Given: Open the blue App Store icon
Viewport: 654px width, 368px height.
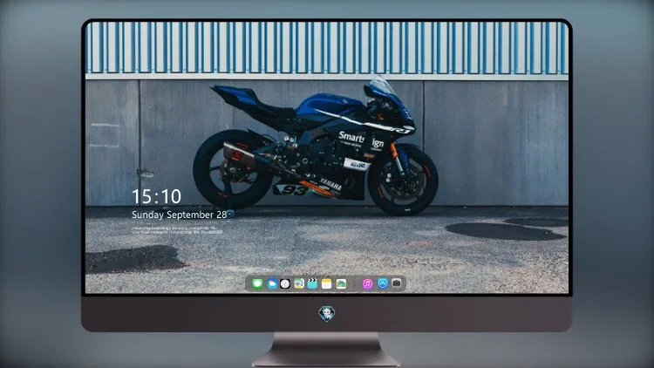Looking at the screenshot, I should pyautogui.click(x=383, y=283).
